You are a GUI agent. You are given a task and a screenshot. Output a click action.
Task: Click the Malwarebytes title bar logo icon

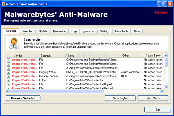(x=3, y=4)
